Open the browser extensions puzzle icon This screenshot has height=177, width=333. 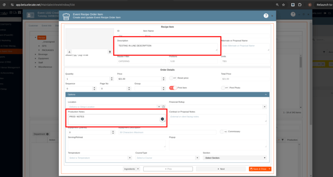click(300, 5)
